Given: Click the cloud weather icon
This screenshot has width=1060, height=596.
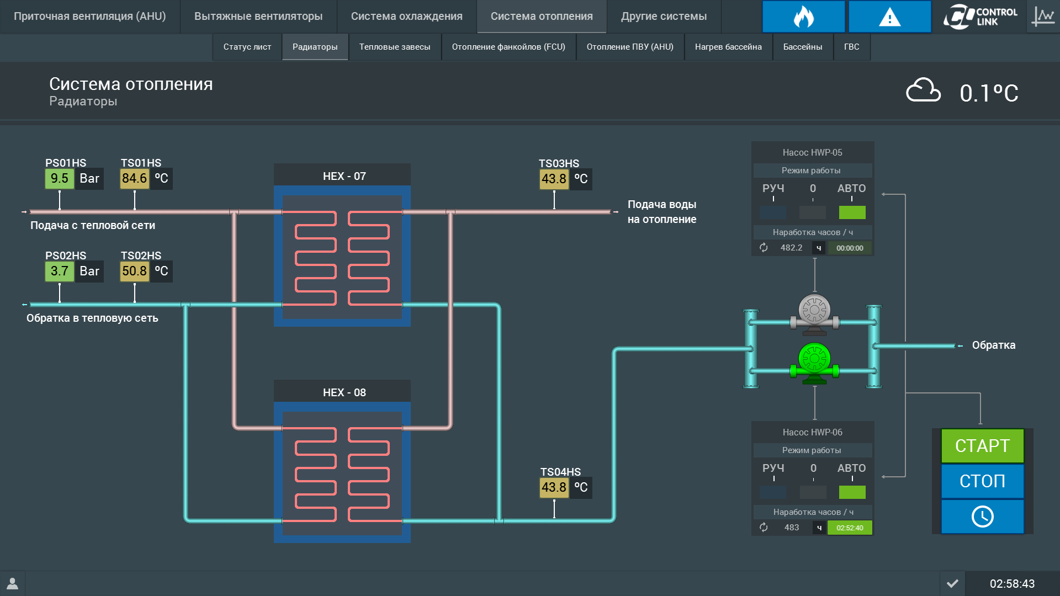Looking at the screenshot, I should click(923, 91).
